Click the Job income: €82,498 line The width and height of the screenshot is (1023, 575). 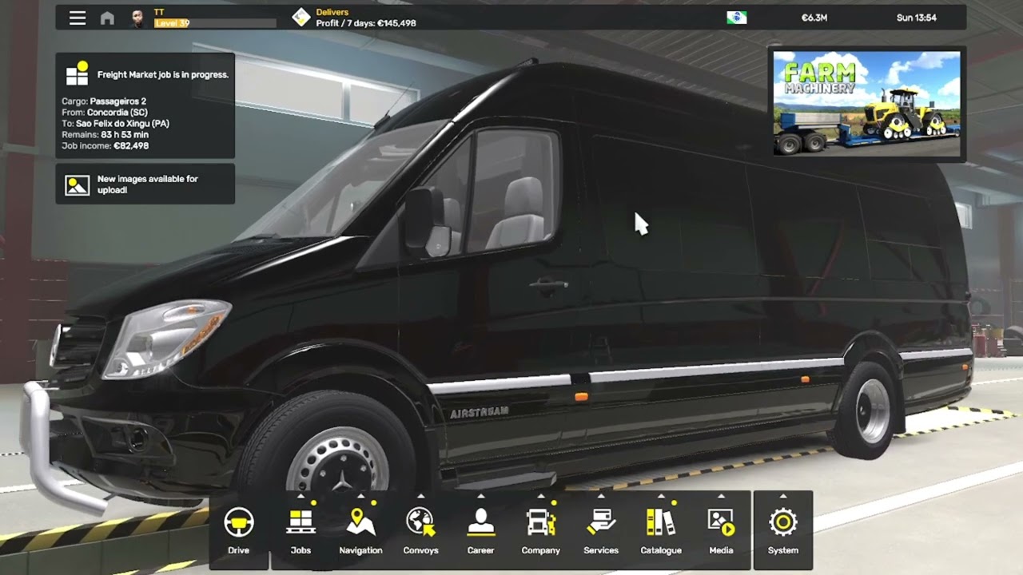pyautogui.click(x=105, y=146)
